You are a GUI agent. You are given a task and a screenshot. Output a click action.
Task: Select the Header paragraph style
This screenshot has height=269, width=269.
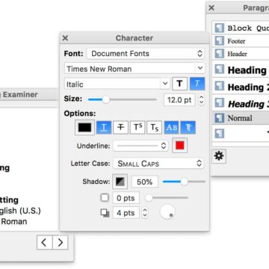coord(241,54)
